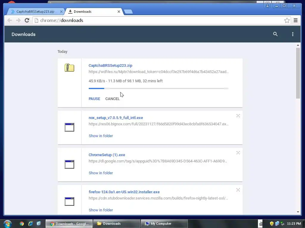Click the dl.google.com source URL
Viewport: 305px width, 228px height.
pyautogui.click(x=158, y=161)
